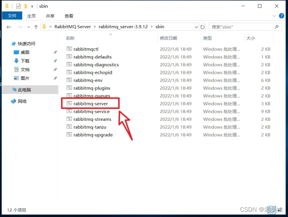The image size is (288, 217).
Task: Click the rabbitmqctl file name
Action: point(86,49)
